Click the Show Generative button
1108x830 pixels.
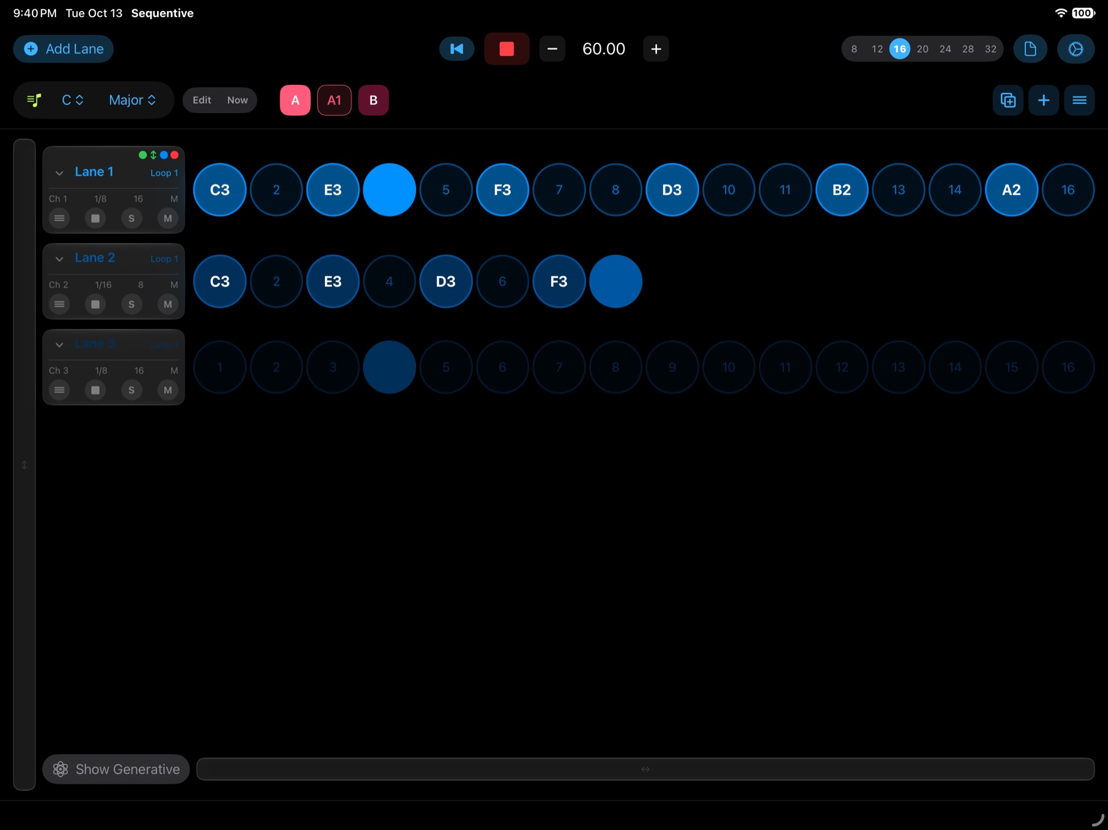click(116, 769)
